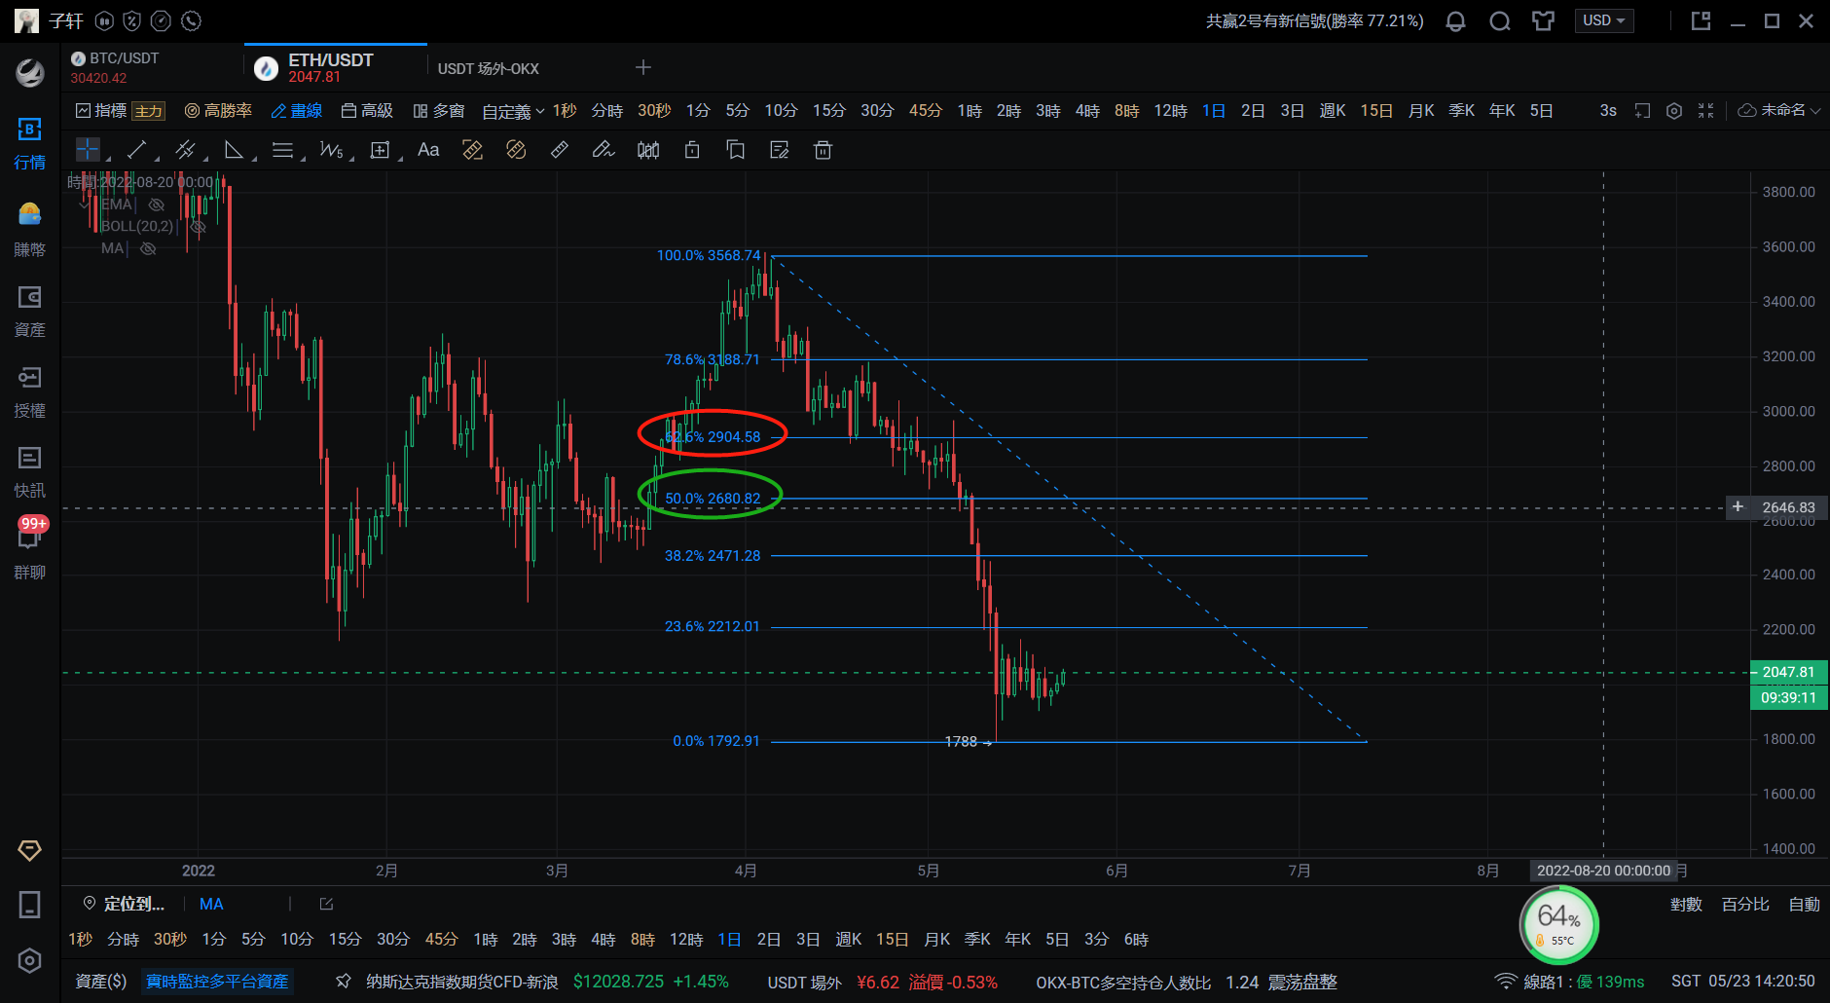This screenshot has height=1003, width=1830.
Task: Toggle 百分比 percentage scale
Action: tap(1745, 905)
